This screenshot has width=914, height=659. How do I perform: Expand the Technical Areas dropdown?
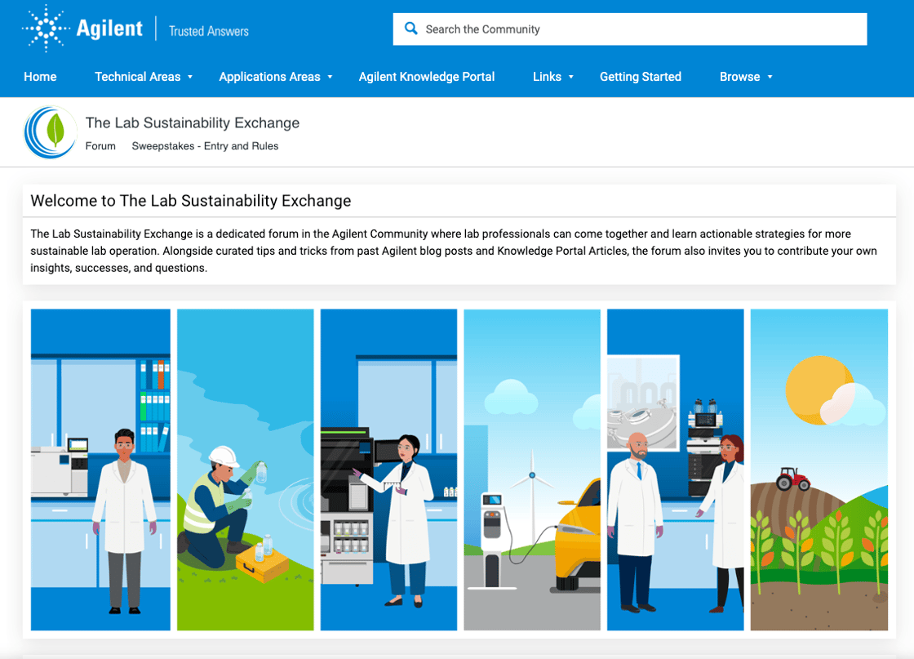pos(144,77)
